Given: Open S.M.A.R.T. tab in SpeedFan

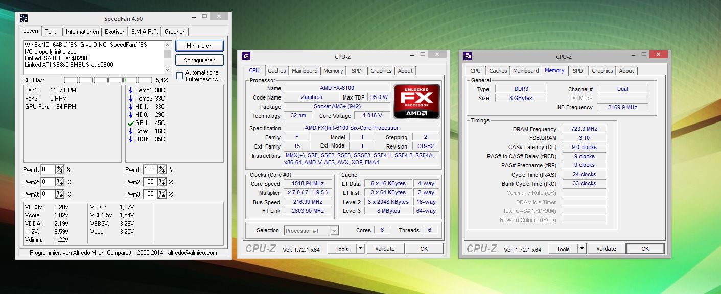Looking at the screenshot, I should tap(145, 32).
